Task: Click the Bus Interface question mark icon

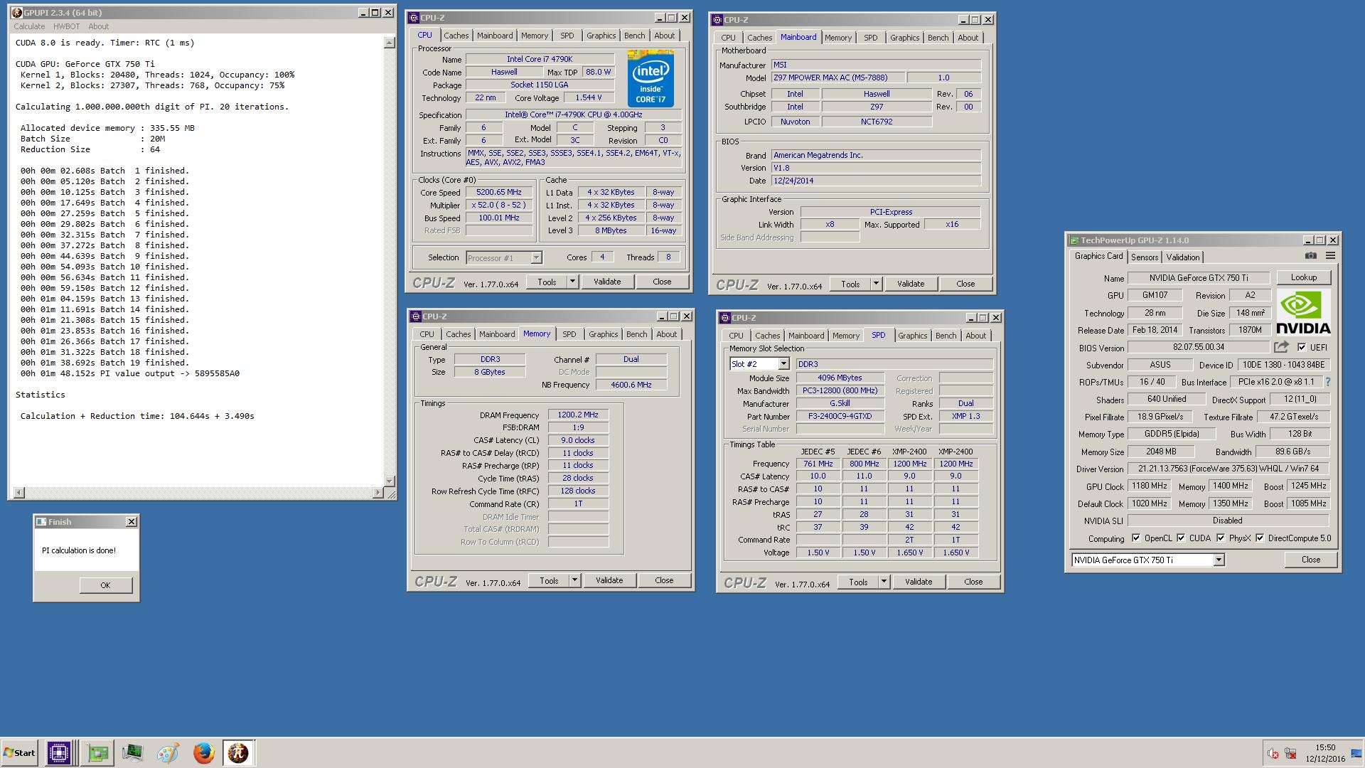Action: click(x=1327, y=382)
